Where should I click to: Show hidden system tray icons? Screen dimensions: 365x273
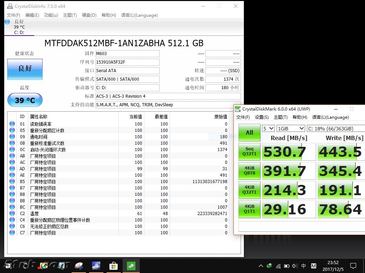point(261,266)
